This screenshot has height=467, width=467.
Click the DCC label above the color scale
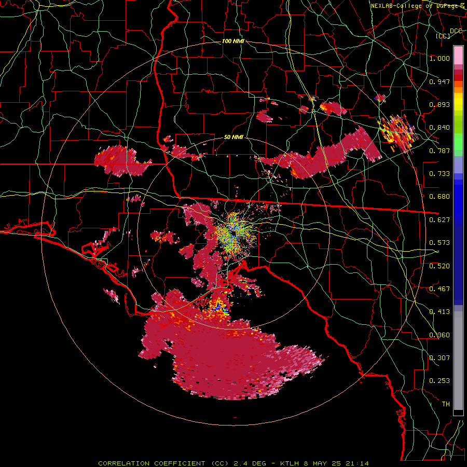coord(456,31)
